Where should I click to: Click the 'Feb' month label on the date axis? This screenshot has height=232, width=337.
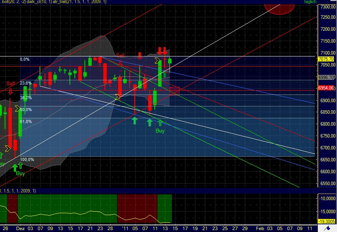click(x=260, y=228)
